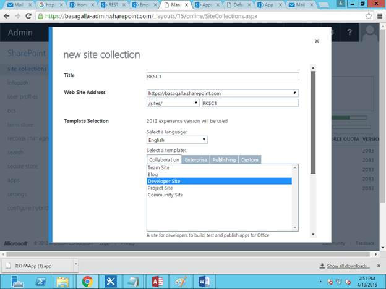Click template list scroll up arrow

(295, 167)
